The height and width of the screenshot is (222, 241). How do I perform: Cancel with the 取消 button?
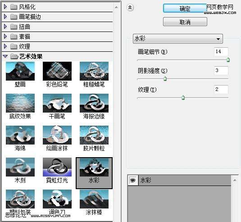pyautogui.click(x=185, y=22)
